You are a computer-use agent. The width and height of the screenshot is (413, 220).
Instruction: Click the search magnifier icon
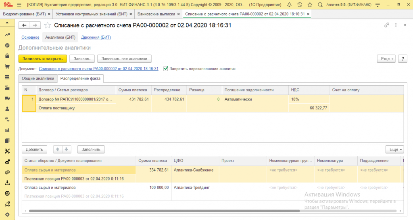tap(319, 5)
